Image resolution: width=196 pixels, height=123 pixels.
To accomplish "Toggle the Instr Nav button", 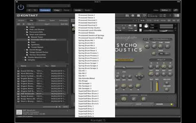I will point(64,24).
